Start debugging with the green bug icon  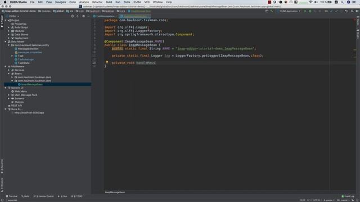point(310,11)
